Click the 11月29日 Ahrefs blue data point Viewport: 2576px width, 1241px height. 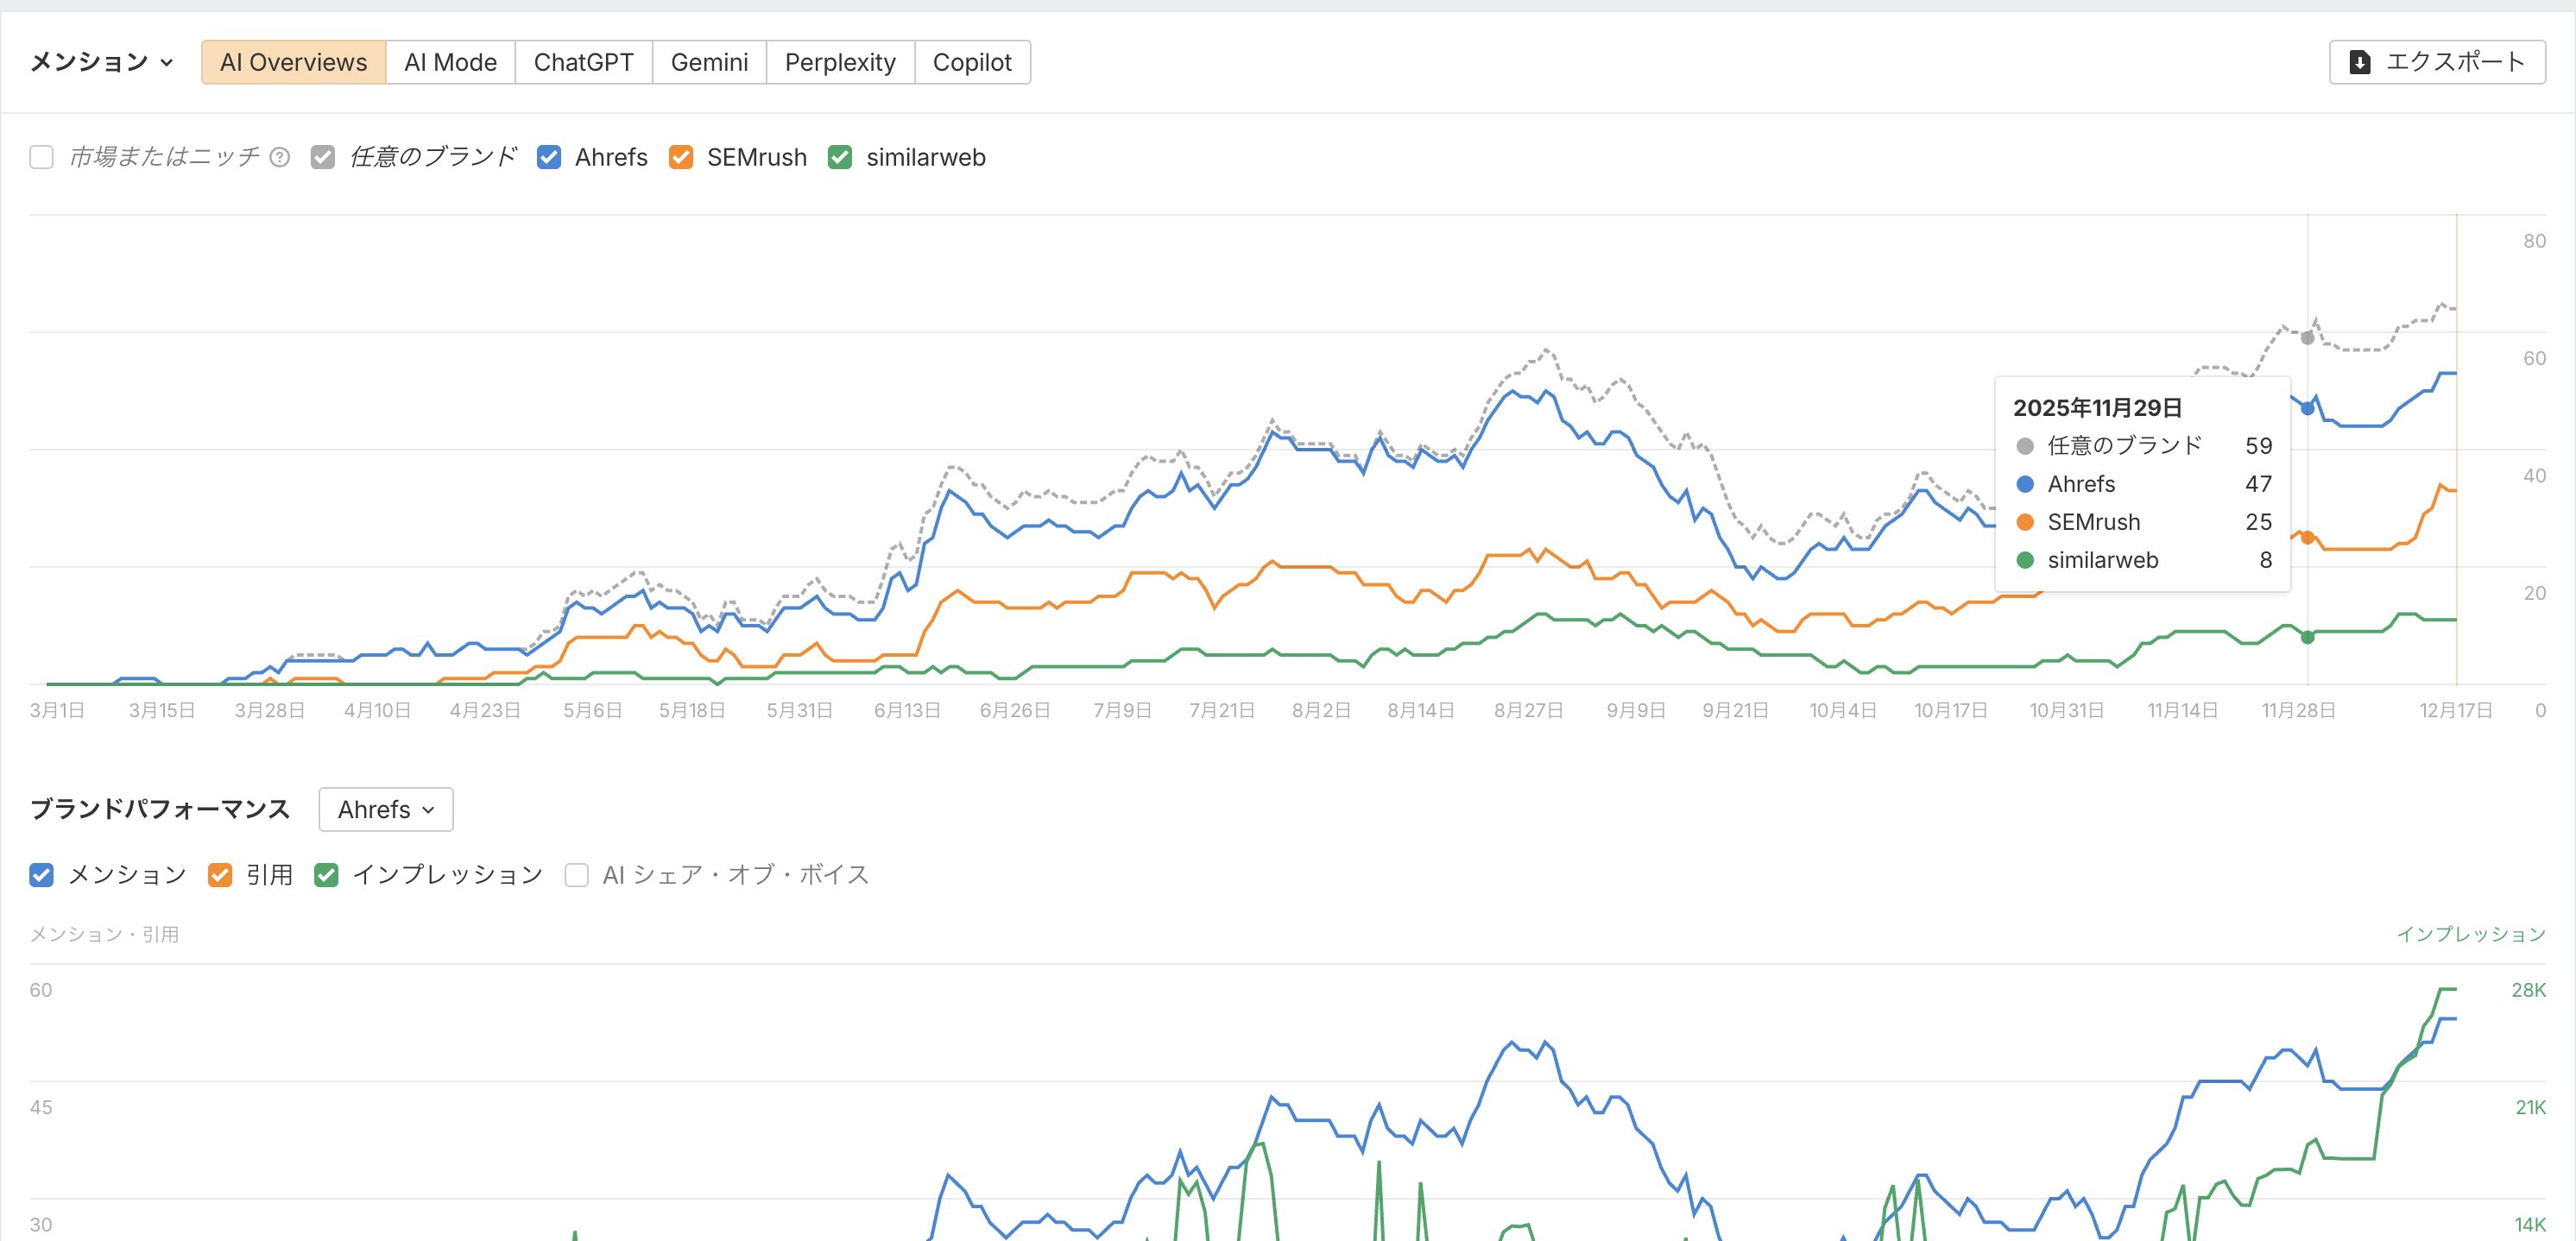tap(2307, 408)
